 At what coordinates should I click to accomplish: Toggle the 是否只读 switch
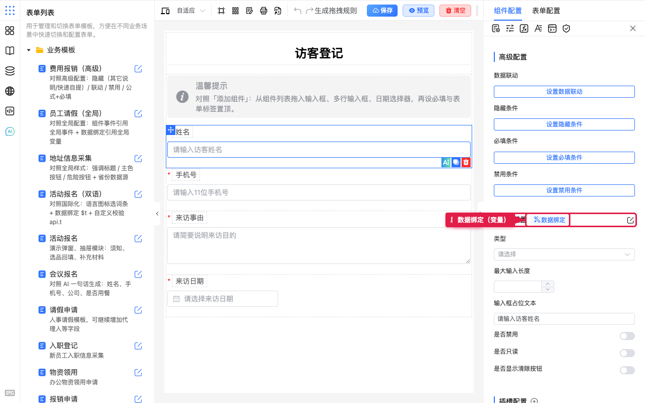tap(627, 353)
